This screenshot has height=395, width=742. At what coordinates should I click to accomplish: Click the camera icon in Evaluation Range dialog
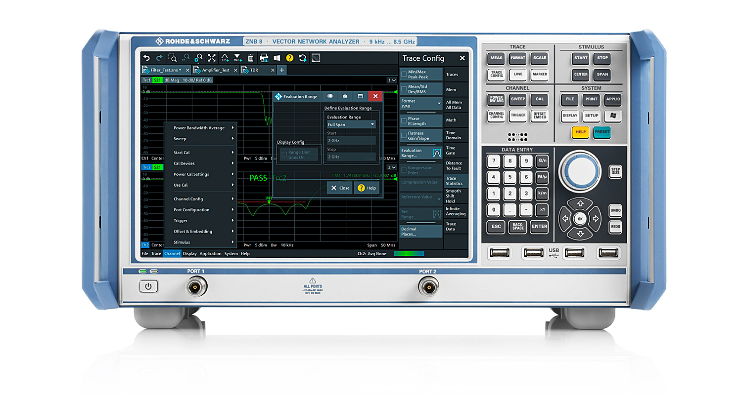point(345,96)
